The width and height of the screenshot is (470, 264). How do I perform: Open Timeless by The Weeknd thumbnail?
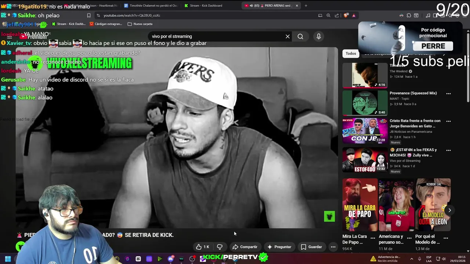point(365,75)
